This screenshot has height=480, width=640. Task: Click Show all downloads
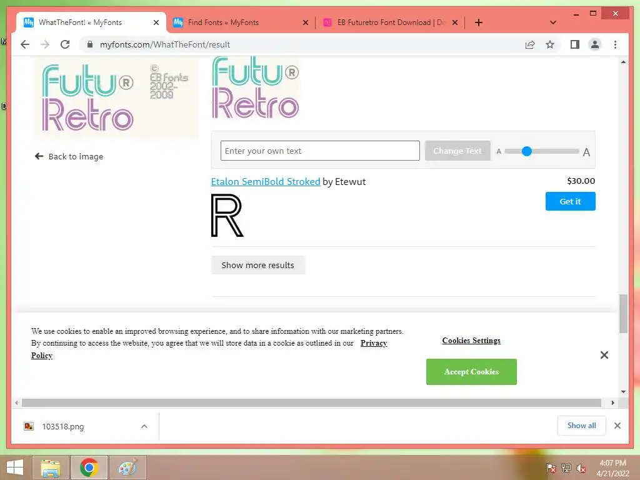(x=582, y=426)
